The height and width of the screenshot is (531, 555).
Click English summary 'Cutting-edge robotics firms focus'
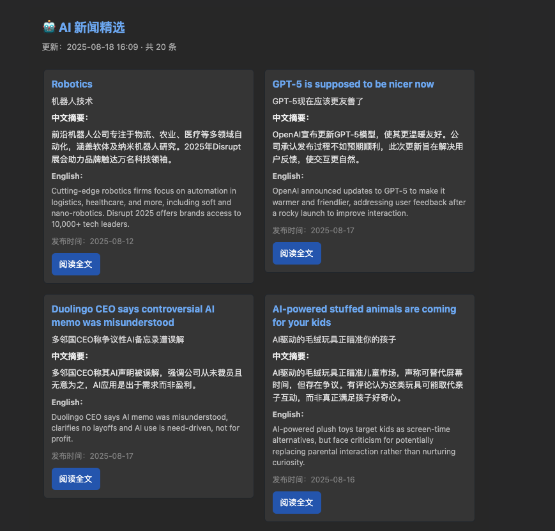point(146,208)
